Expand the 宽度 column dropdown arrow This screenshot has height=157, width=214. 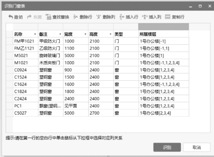point(85,34)
